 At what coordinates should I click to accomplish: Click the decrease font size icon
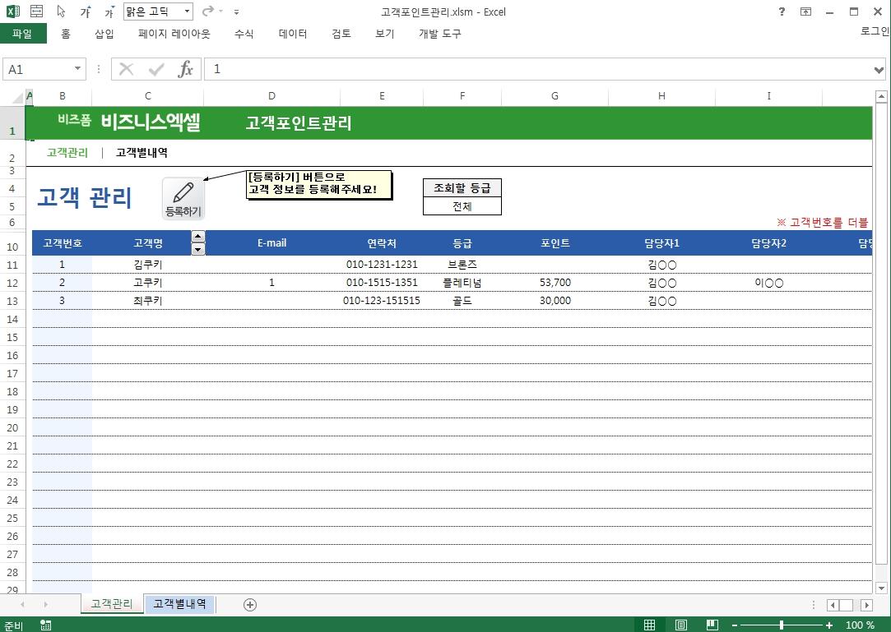pyautogui.click(x=109, y=12)
